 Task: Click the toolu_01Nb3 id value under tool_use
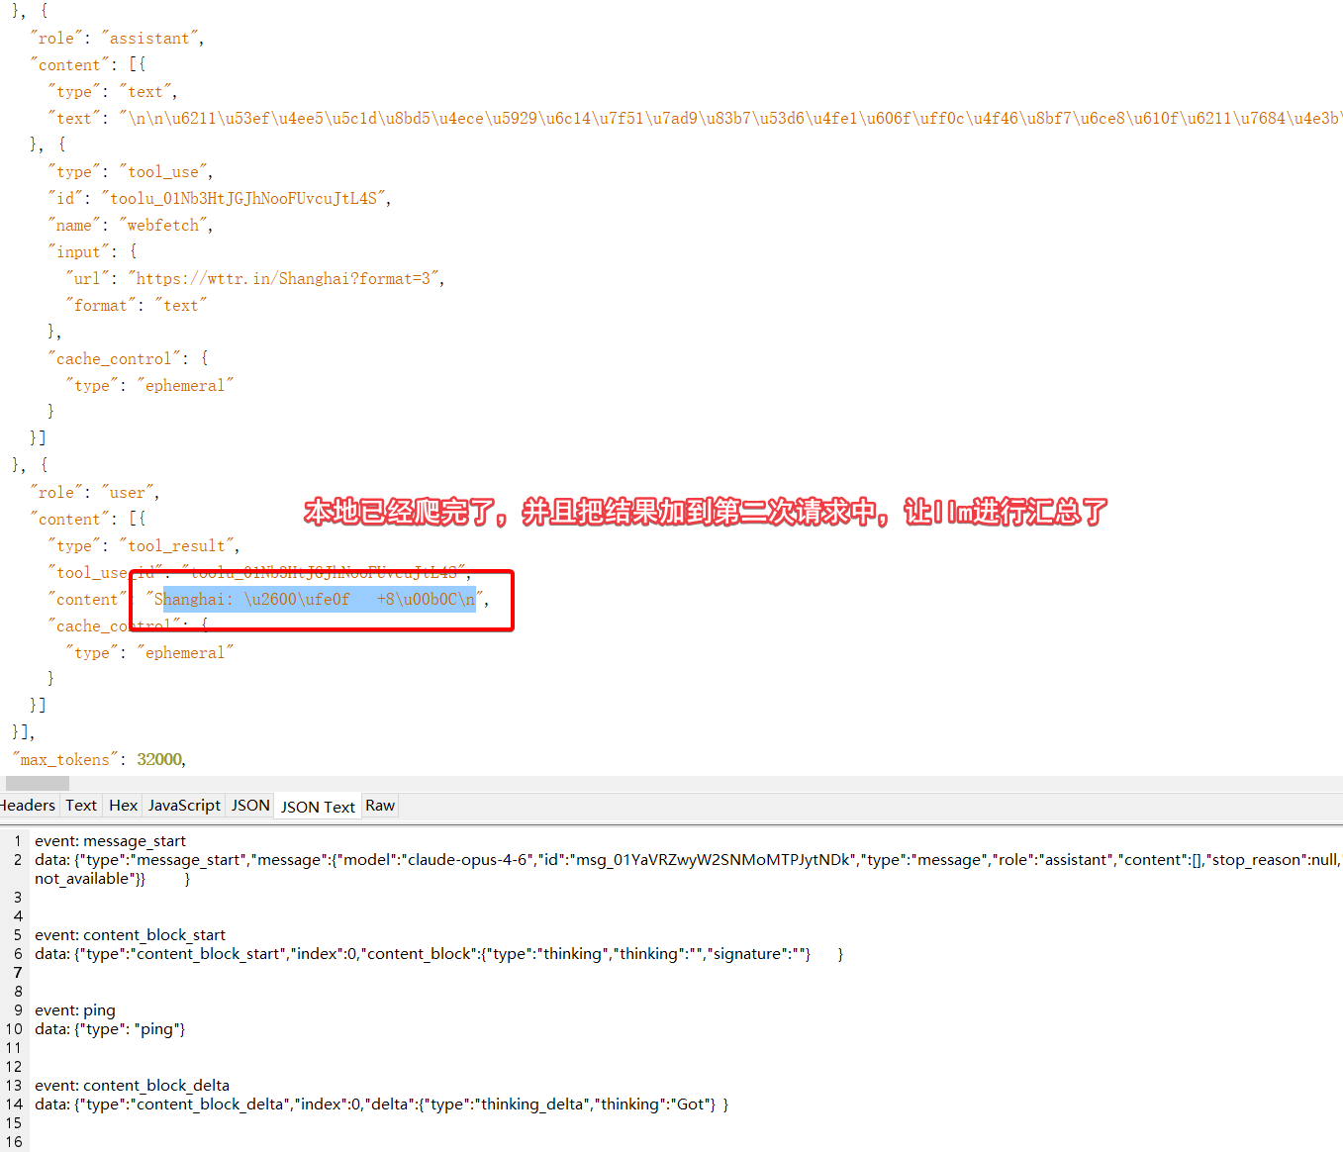pyautogui.click(x=243, y=199)
